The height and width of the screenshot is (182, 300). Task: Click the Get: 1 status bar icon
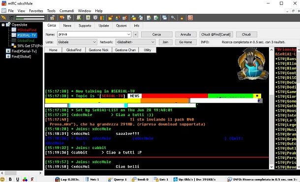pos(156,180)
